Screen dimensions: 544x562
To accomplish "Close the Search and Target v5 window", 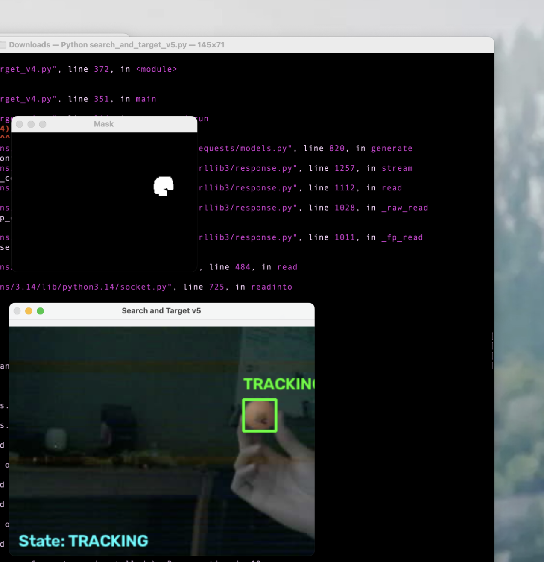I will pos(17,311).
